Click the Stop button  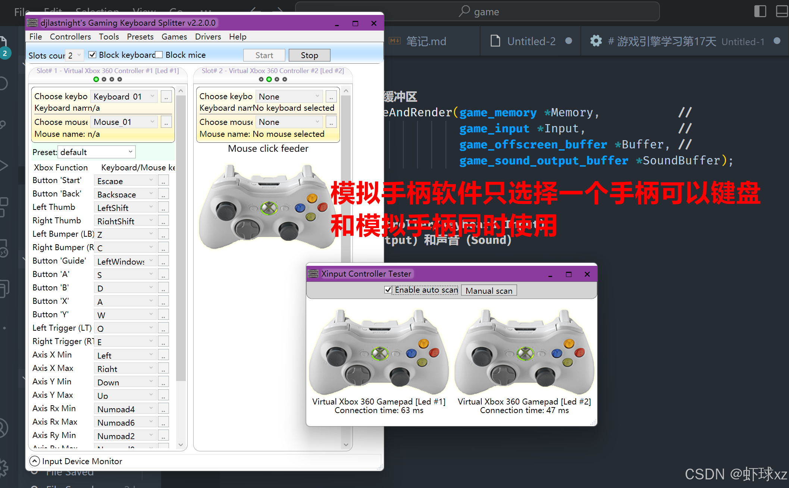point(309,55)
